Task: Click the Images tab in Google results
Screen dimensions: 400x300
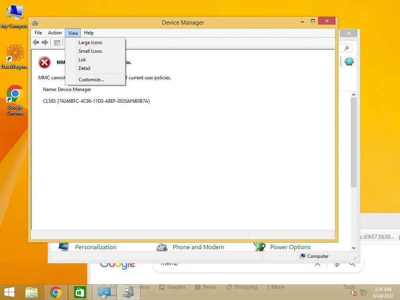Action: (x=172, y=287)
